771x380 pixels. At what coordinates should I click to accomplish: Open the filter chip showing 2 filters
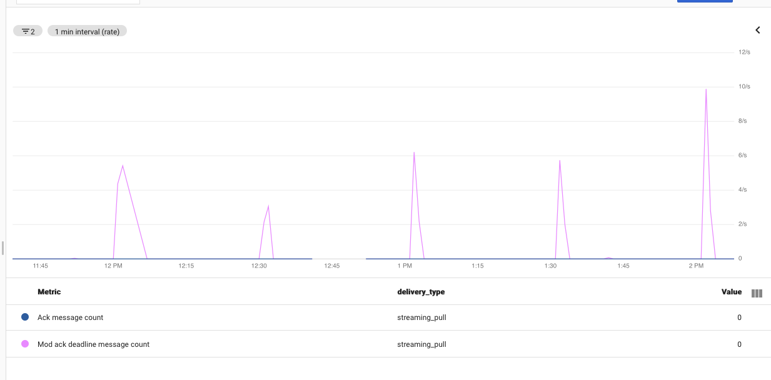28,31
